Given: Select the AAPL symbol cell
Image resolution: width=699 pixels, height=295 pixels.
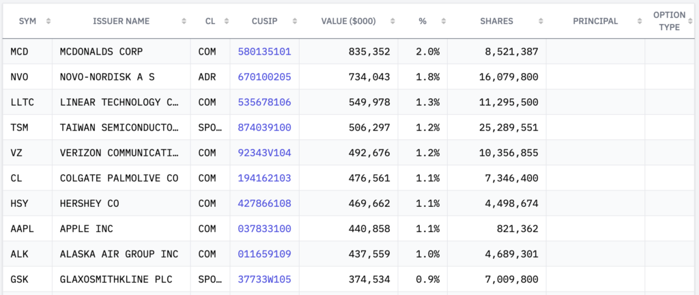Looking at the screenshot, I should pos(27,229).
